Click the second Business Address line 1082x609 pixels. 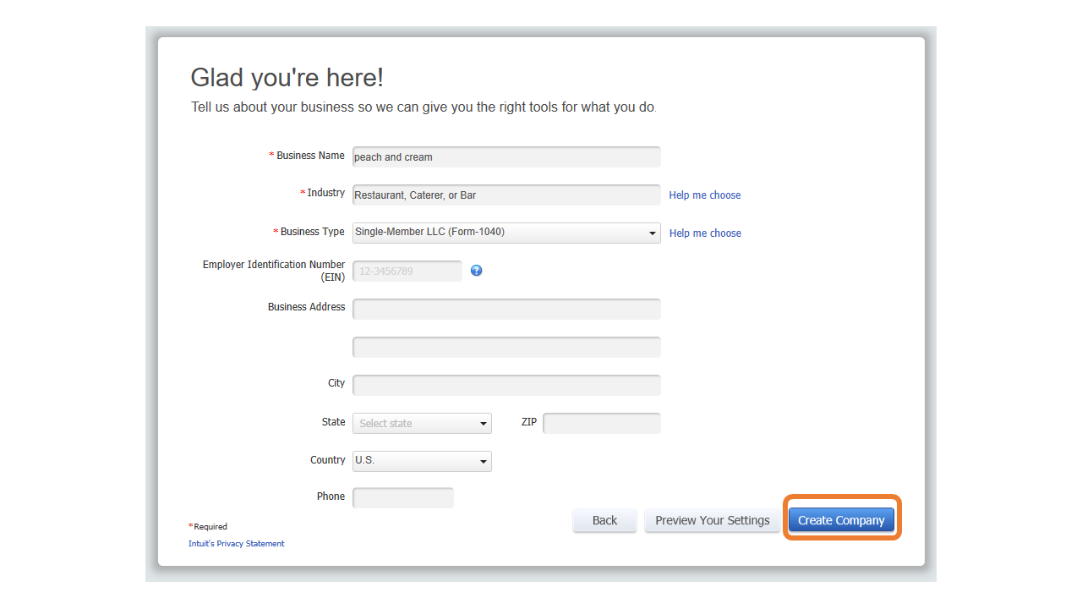click(x=505, y=347)
